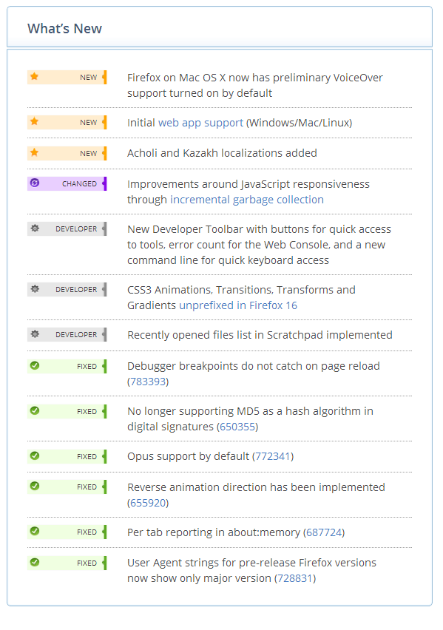Image resolution: width=443 pixels, height=630 pixels.
Task: Open incremental garbage collection link
Action: (x=247, y=200)
